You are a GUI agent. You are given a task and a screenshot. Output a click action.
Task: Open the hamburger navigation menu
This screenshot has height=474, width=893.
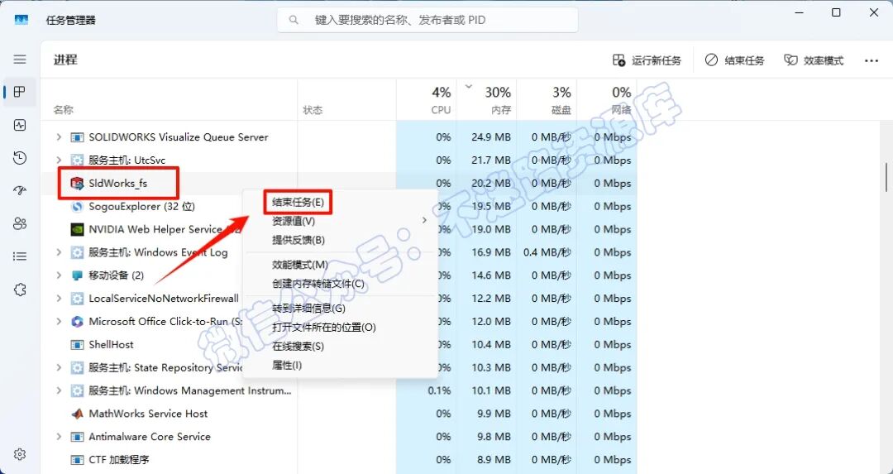click(x=20, y=60)
